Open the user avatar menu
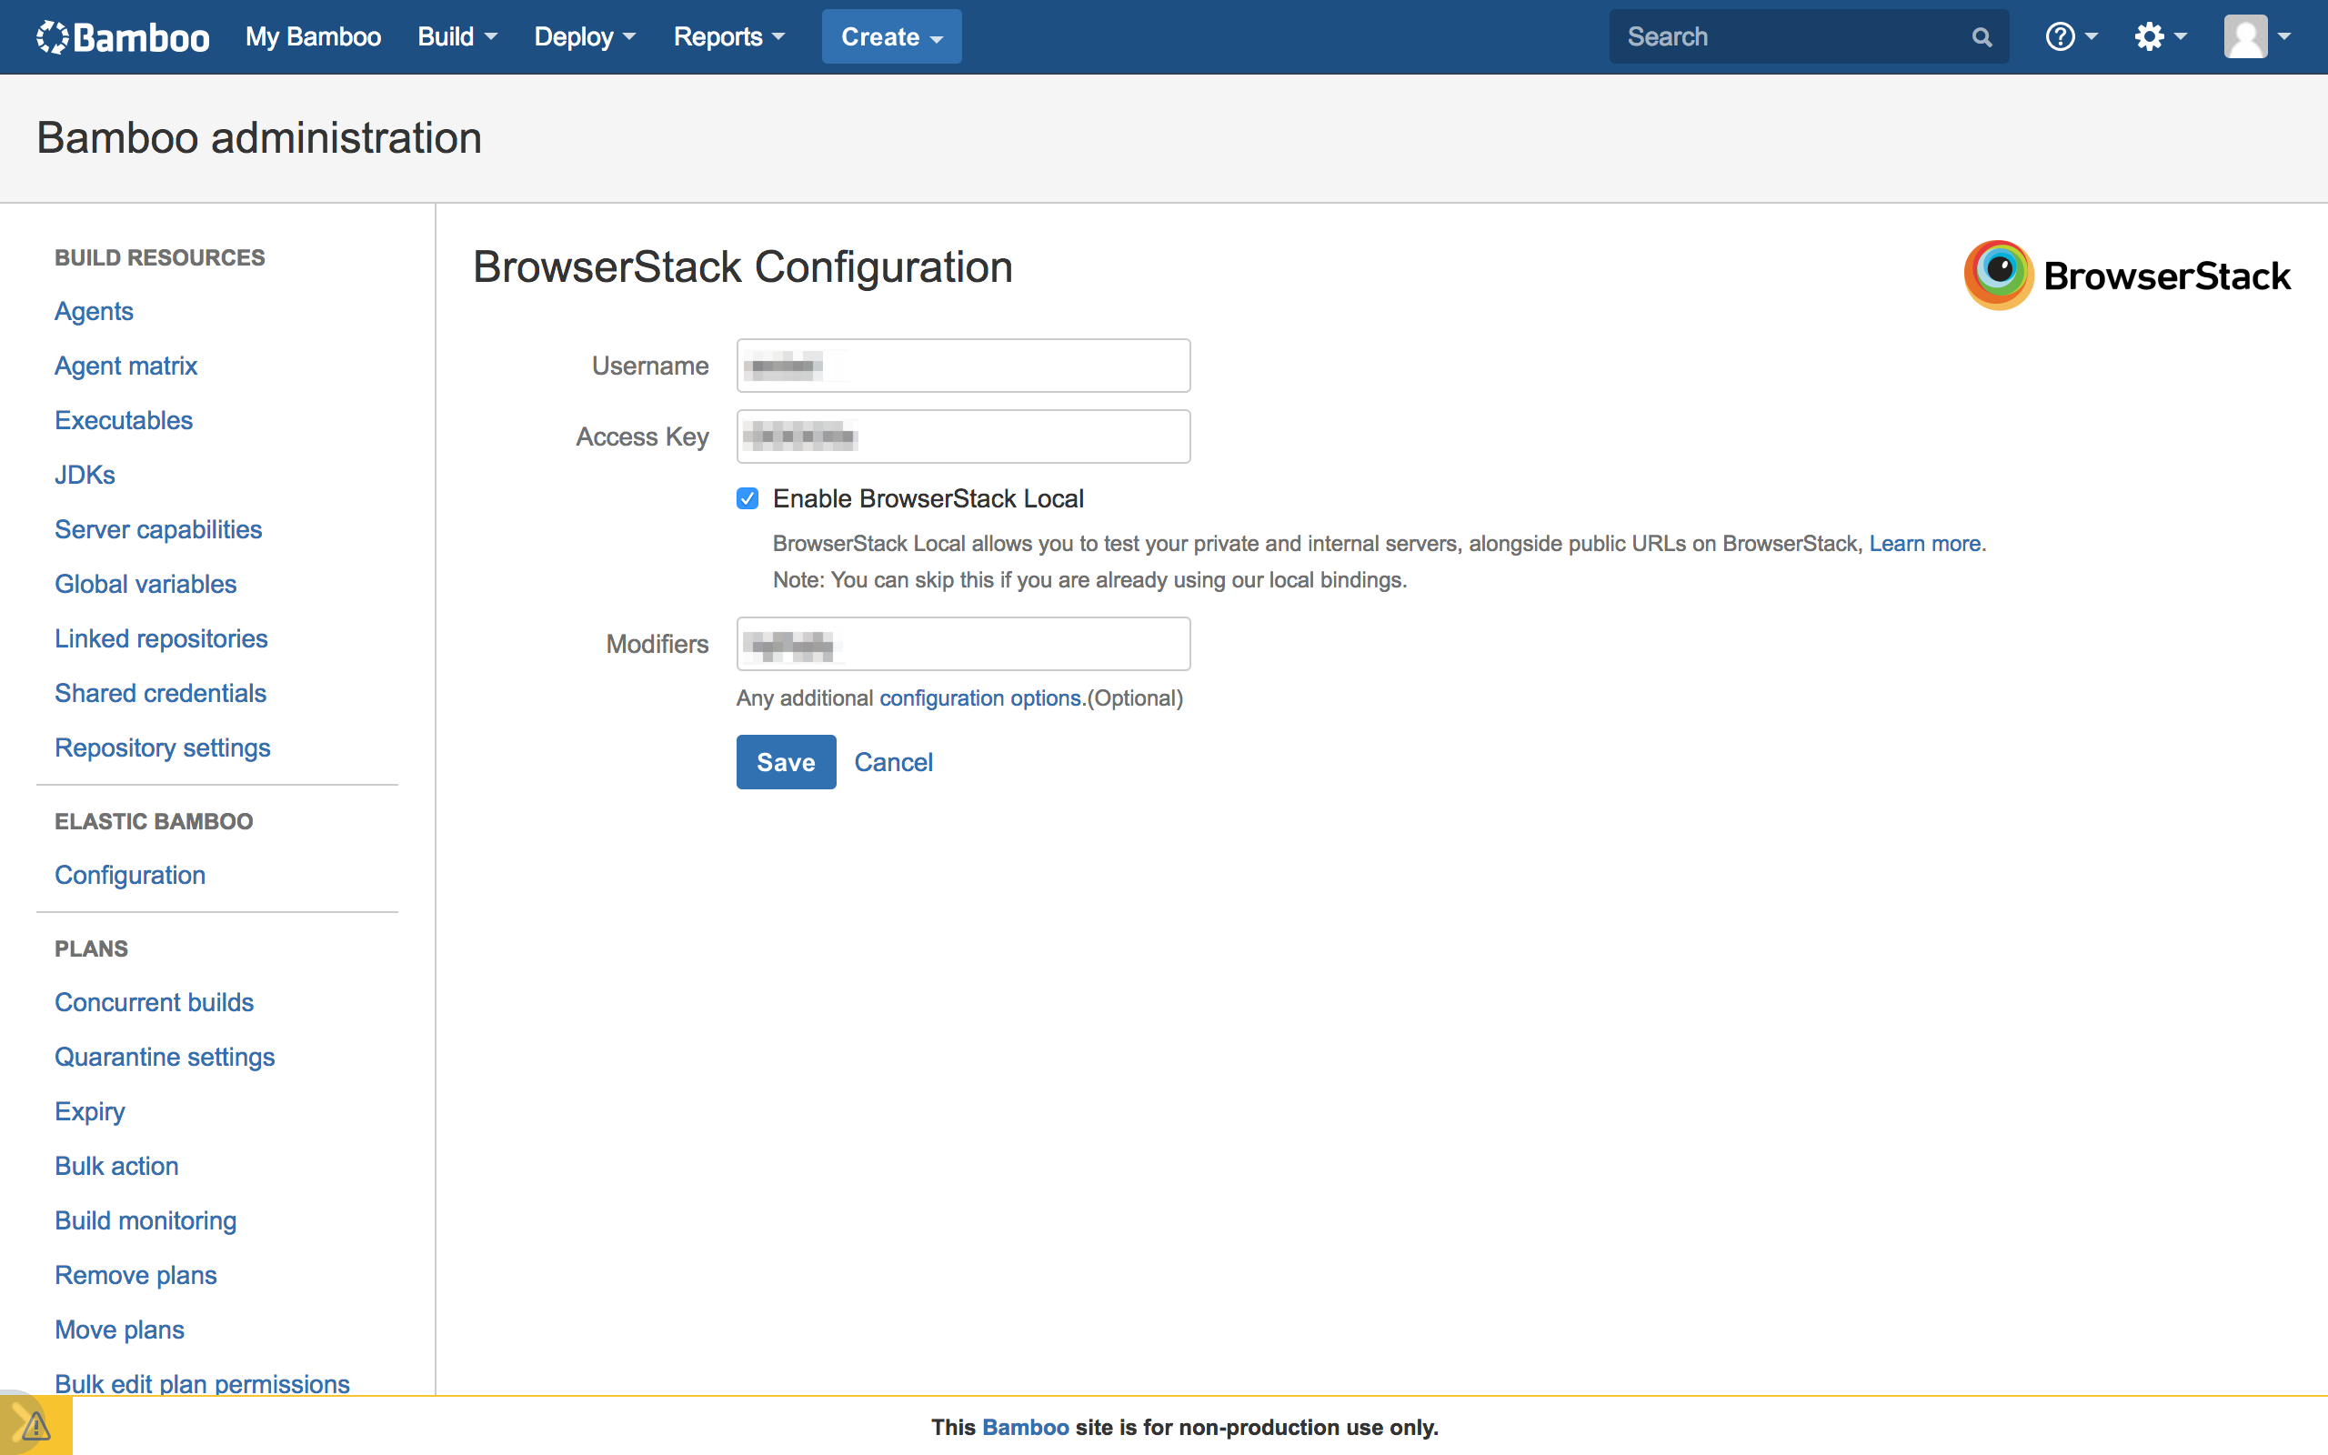The image size is (2328, 1455). point(2256,36)
